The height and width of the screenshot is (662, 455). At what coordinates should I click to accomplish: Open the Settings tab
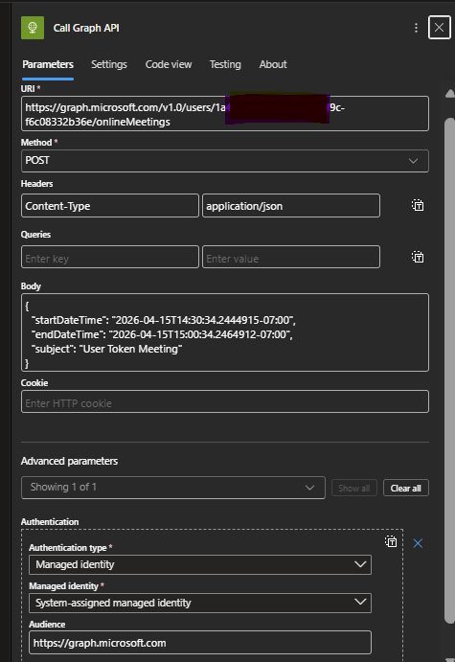coord(109,64)
